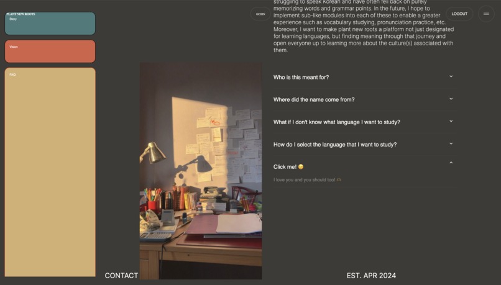
Task: Click the EST. APR 2024 footer text
Action: pos(371,276)
